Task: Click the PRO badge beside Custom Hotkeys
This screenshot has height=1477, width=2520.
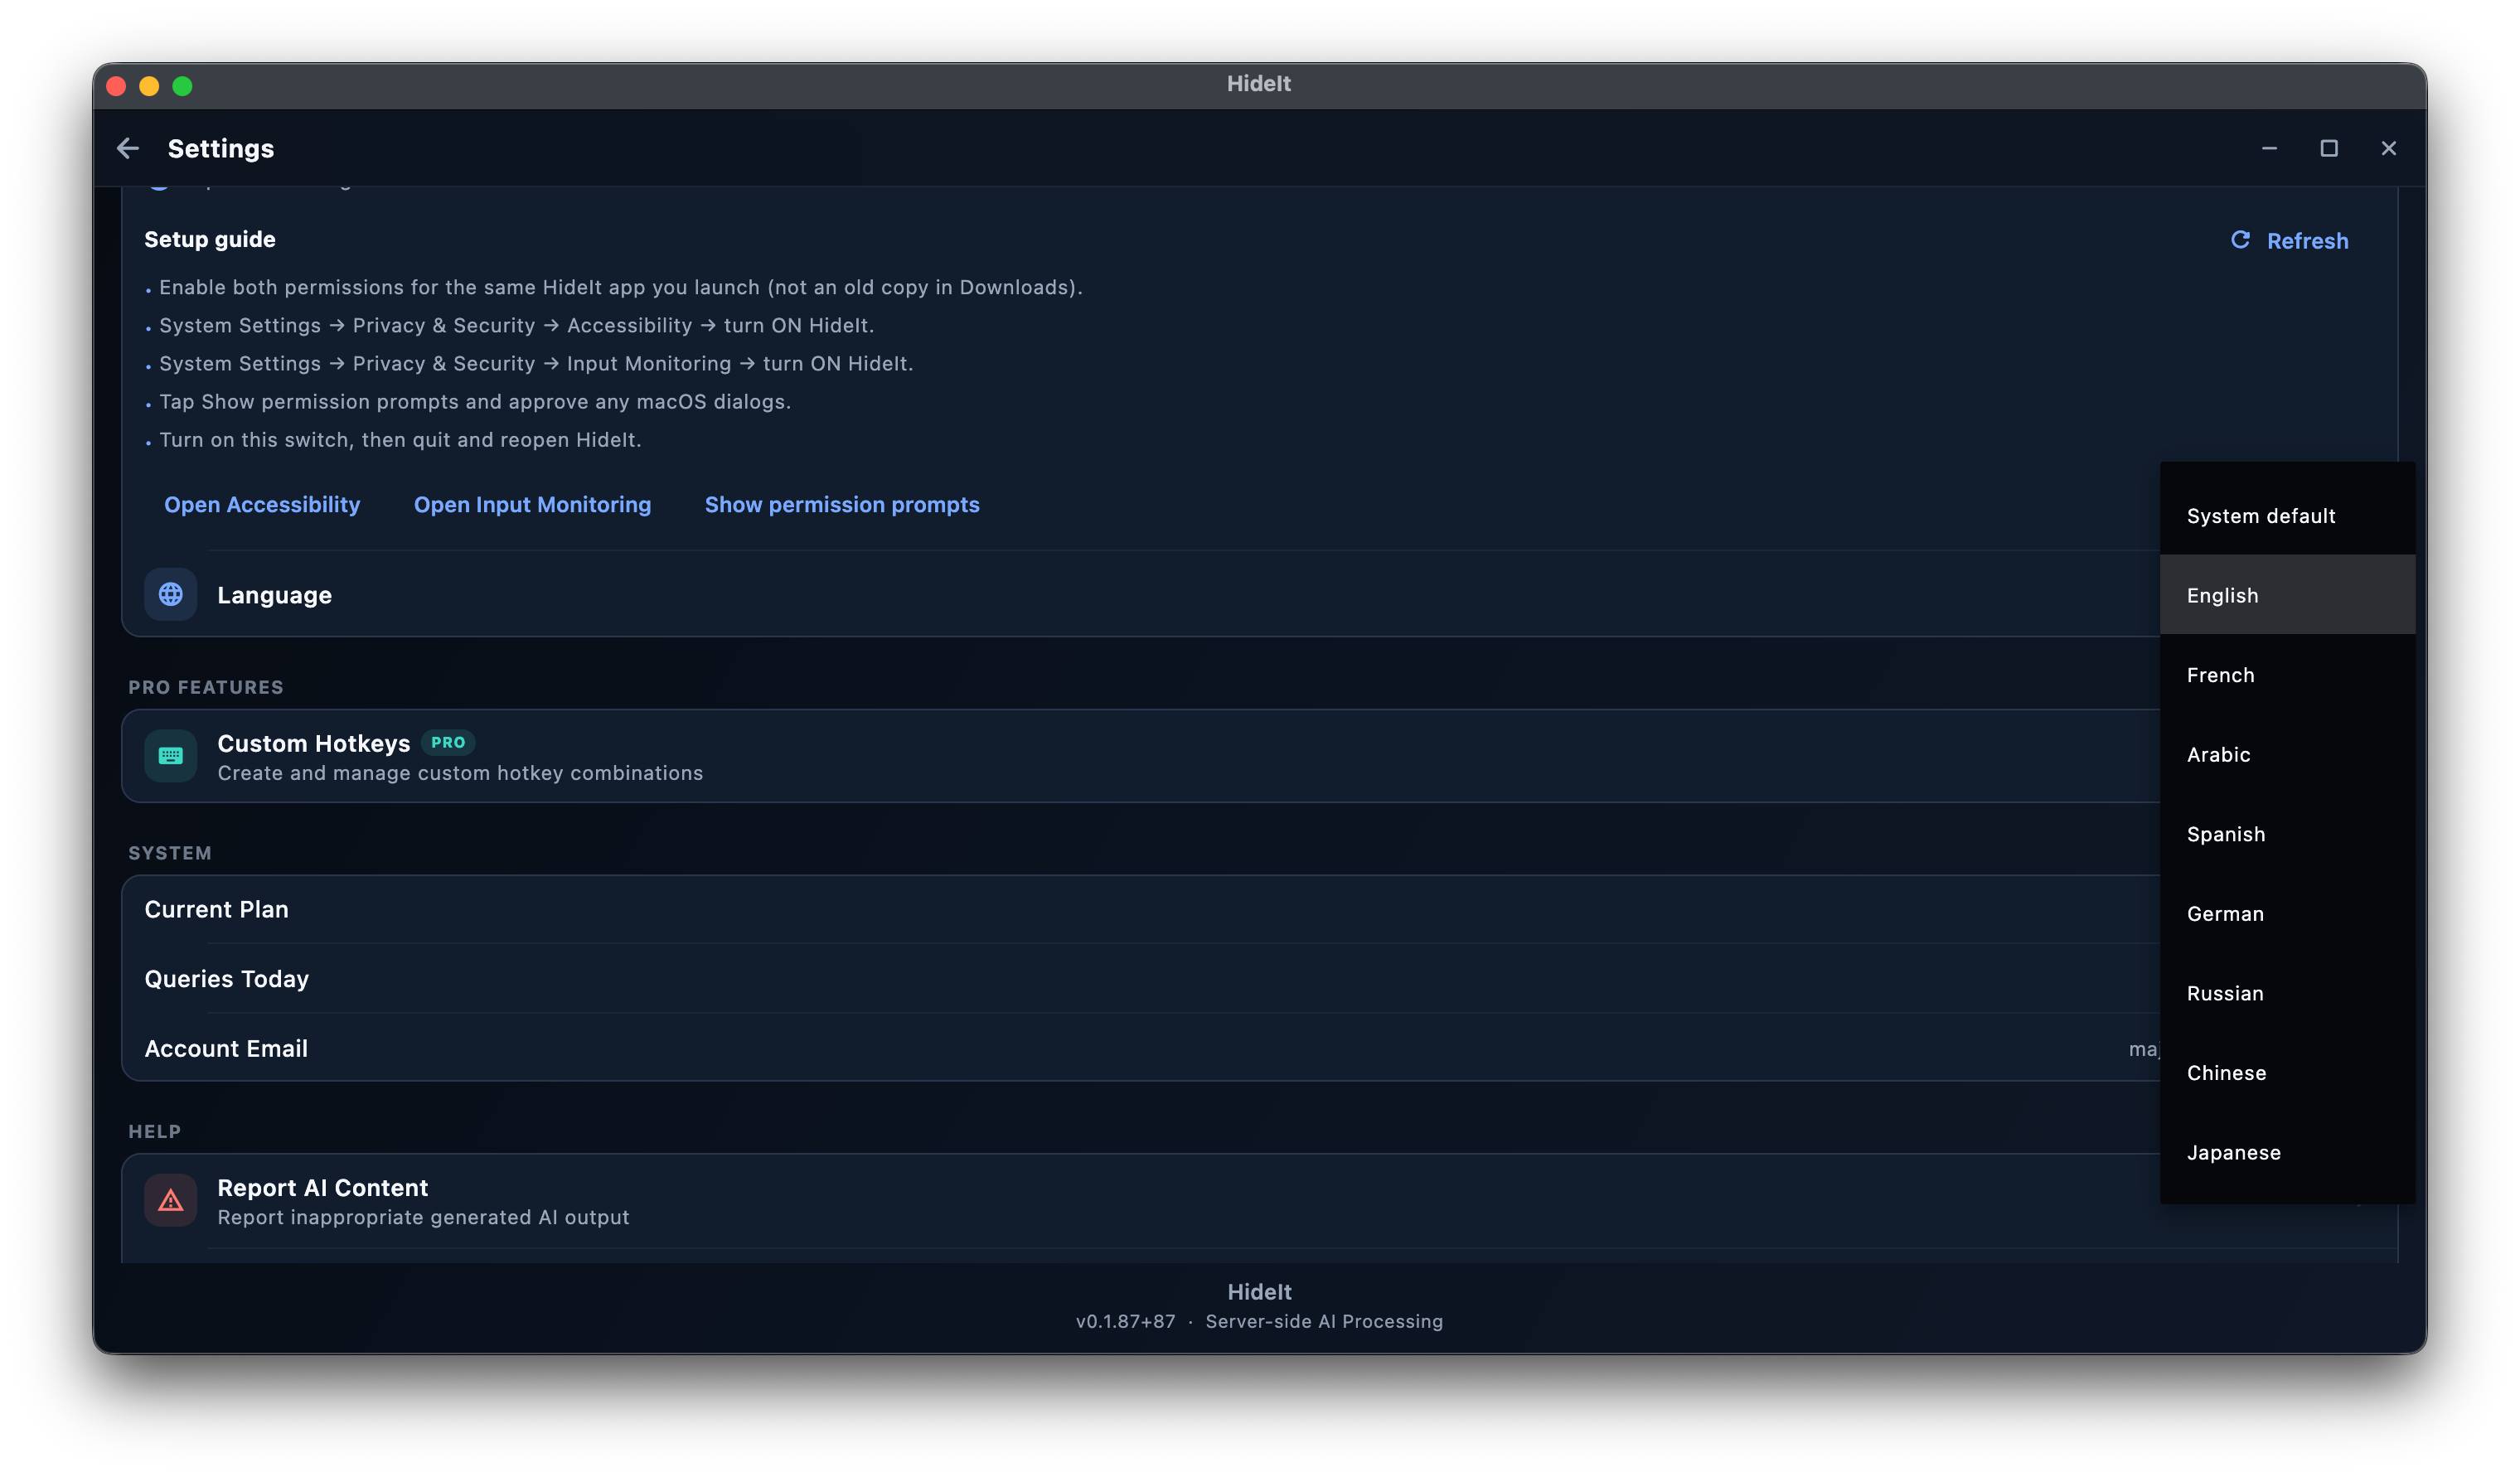Action: pos(448,742)
